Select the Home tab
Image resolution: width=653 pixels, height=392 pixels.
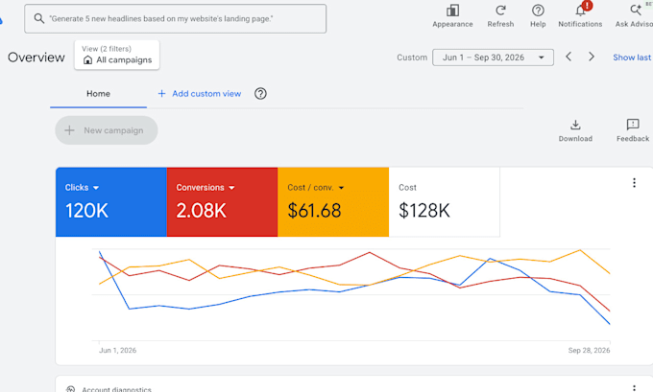click(x=98, y=94)
